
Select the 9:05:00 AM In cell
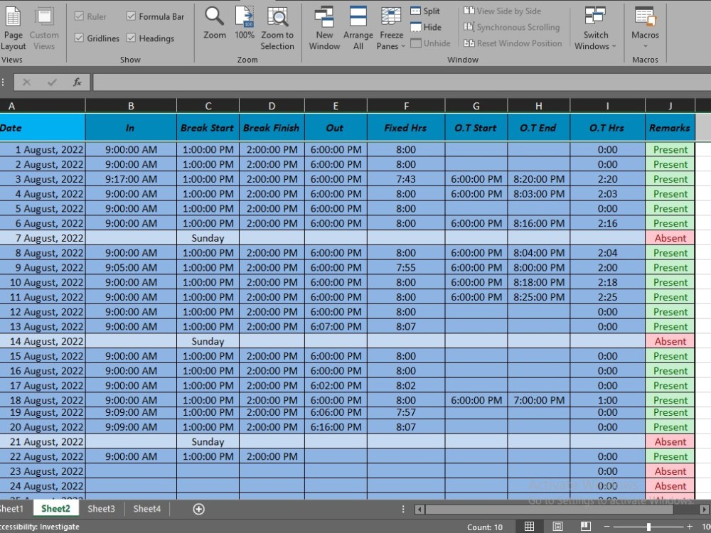131,267
